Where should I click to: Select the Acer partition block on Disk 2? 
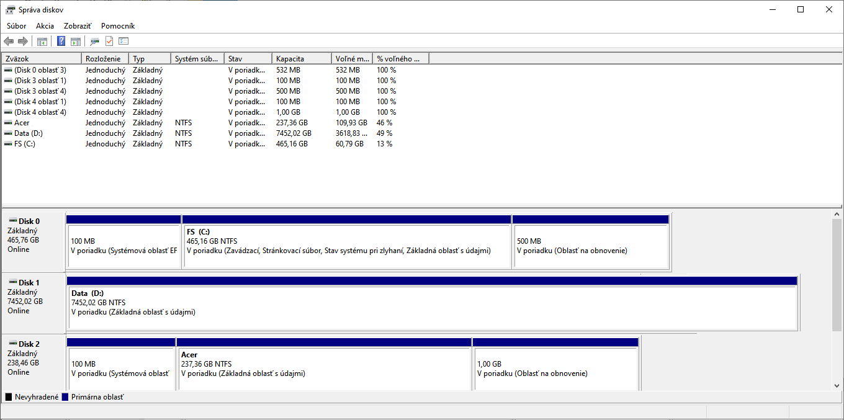(324, 368)
